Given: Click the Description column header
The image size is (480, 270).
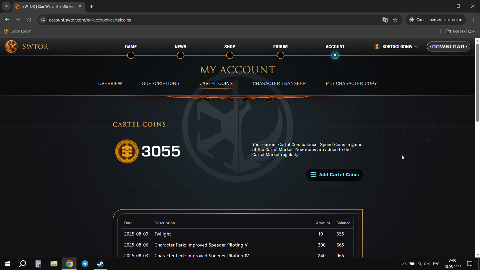Looking at the screenshot, I should 164,223.
